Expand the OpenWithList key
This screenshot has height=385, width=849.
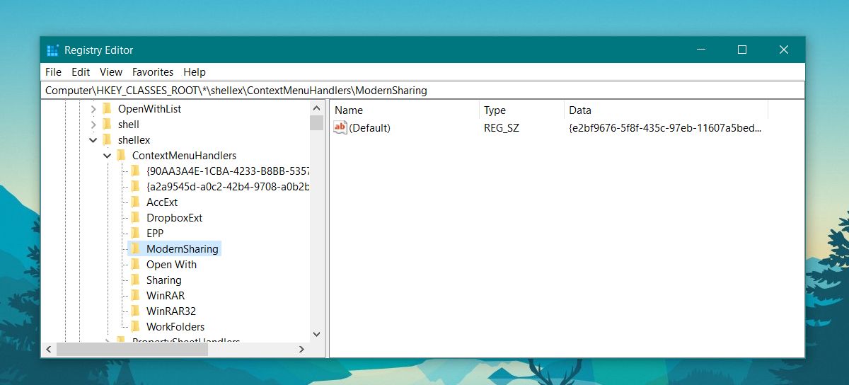[93, 109]
